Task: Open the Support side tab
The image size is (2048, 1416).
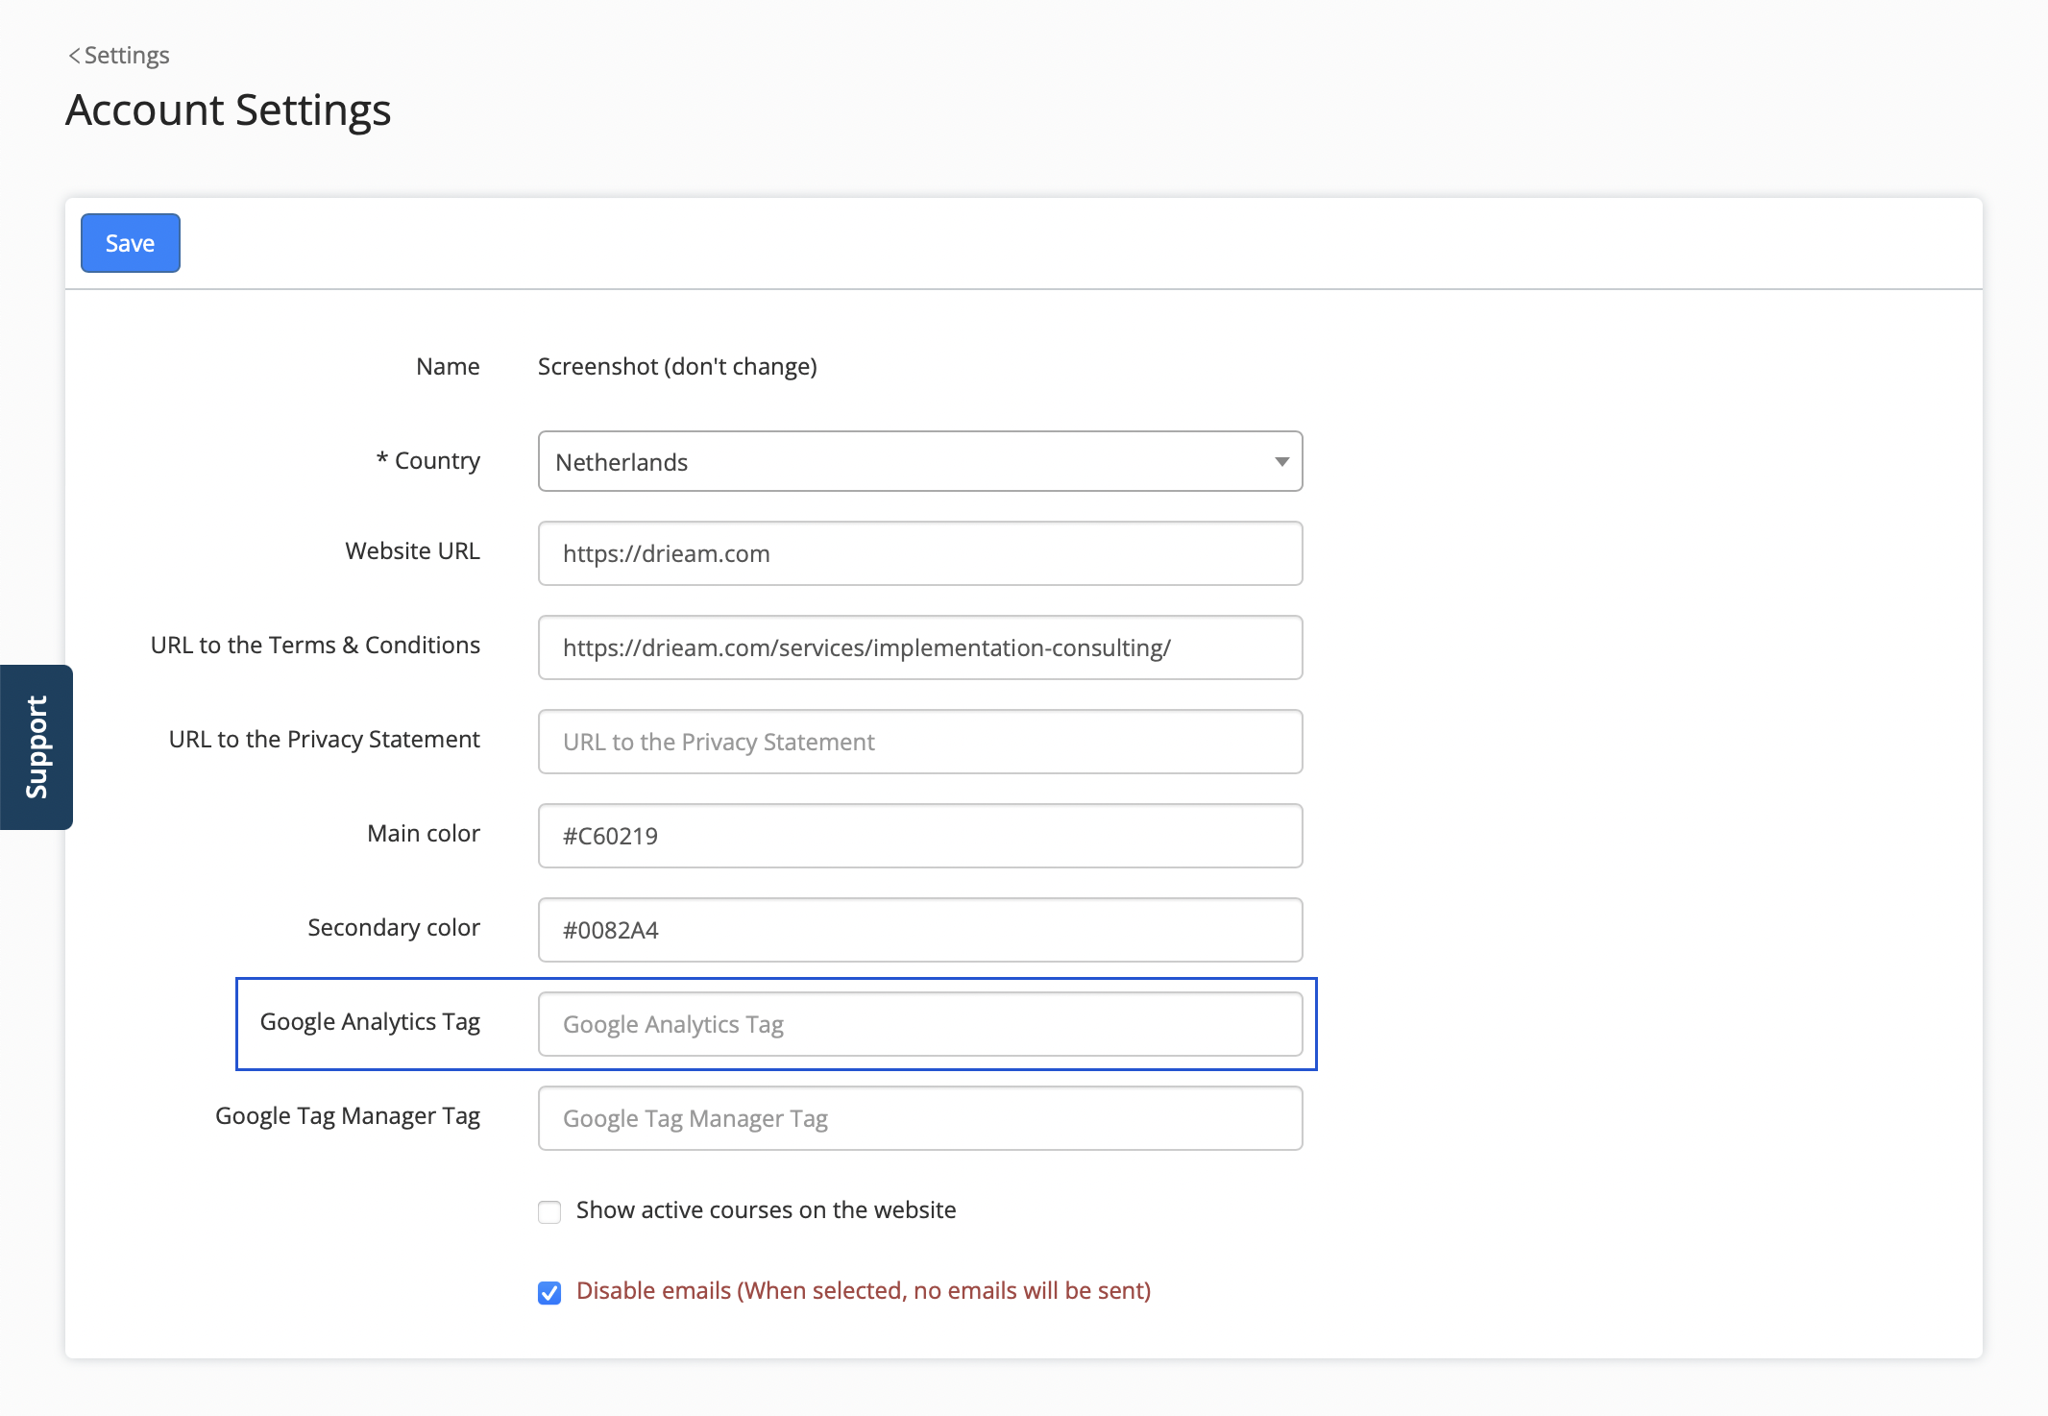Action: tap(37, 746)
